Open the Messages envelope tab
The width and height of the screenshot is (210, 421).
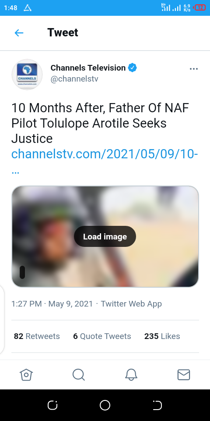point(184,375)
